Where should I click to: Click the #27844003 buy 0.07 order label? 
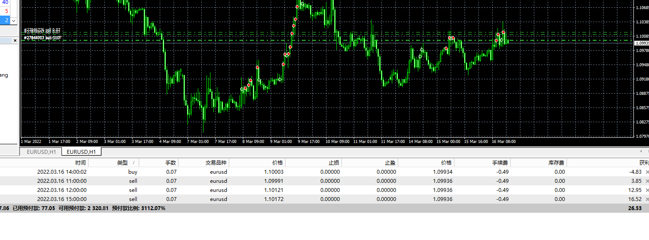[42, 38]
